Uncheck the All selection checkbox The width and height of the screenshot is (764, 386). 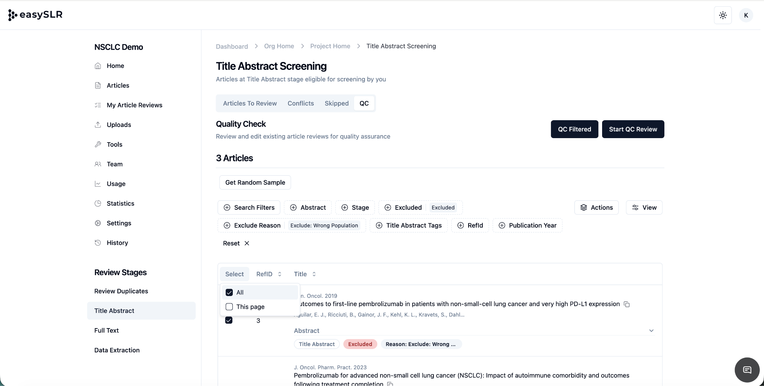pos(229,292)
